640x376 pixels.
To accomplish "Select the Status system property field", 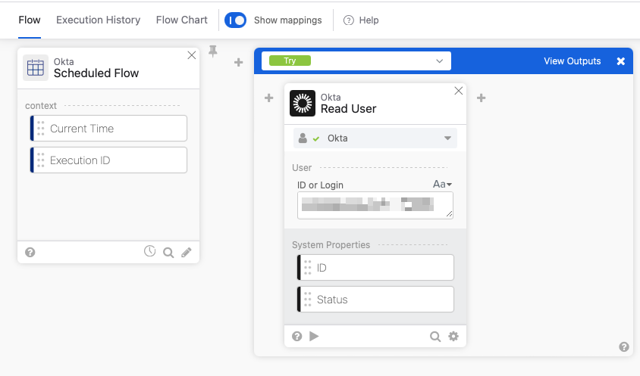I will pos(375,300).
